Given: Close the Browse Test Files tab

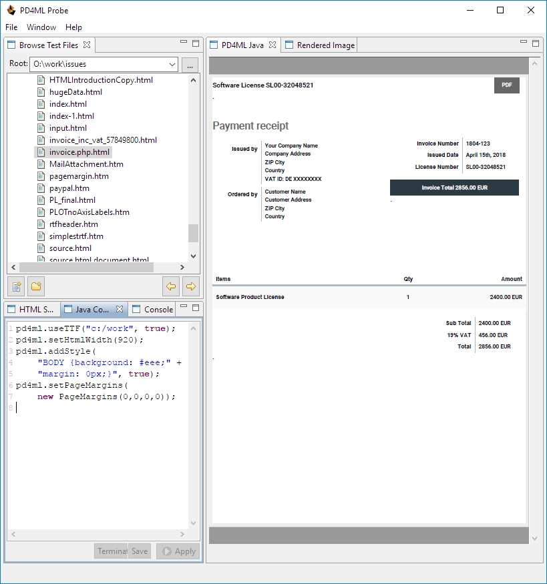Looking at the screenshot, I should pyautogui.click(x=87, y=45).
